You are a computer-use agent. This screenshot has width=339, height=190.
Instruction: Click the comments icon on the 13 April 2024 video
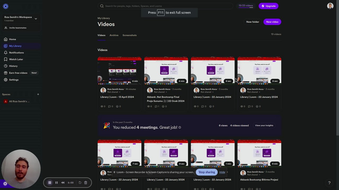109,106
